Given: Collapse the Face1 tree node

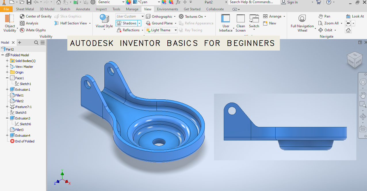Looking at the screenshot, I should tap(7, 78).
